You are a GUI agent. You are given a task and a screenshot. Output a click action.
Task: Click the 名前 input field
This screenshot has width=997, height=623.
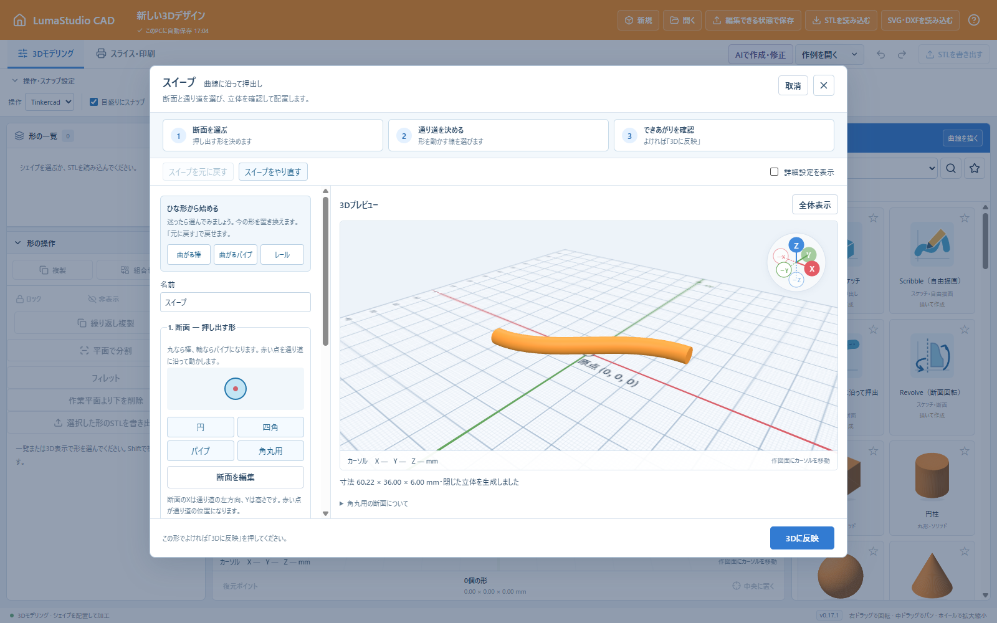click(x=236, y=302)
